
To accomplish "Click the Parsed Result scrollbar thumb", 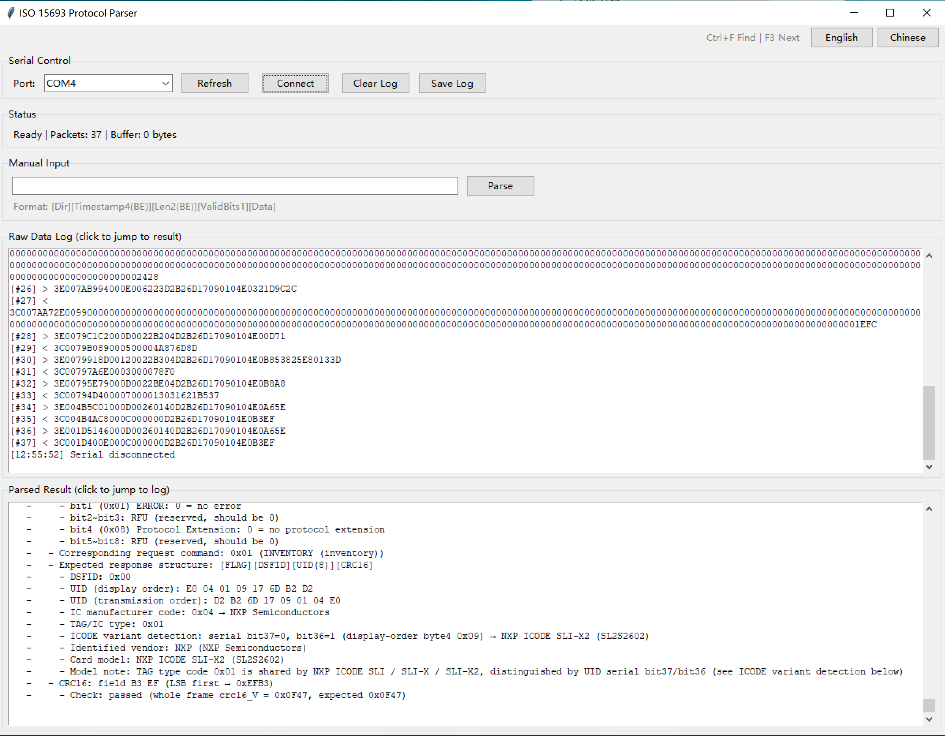I will [x=928, y=705].
